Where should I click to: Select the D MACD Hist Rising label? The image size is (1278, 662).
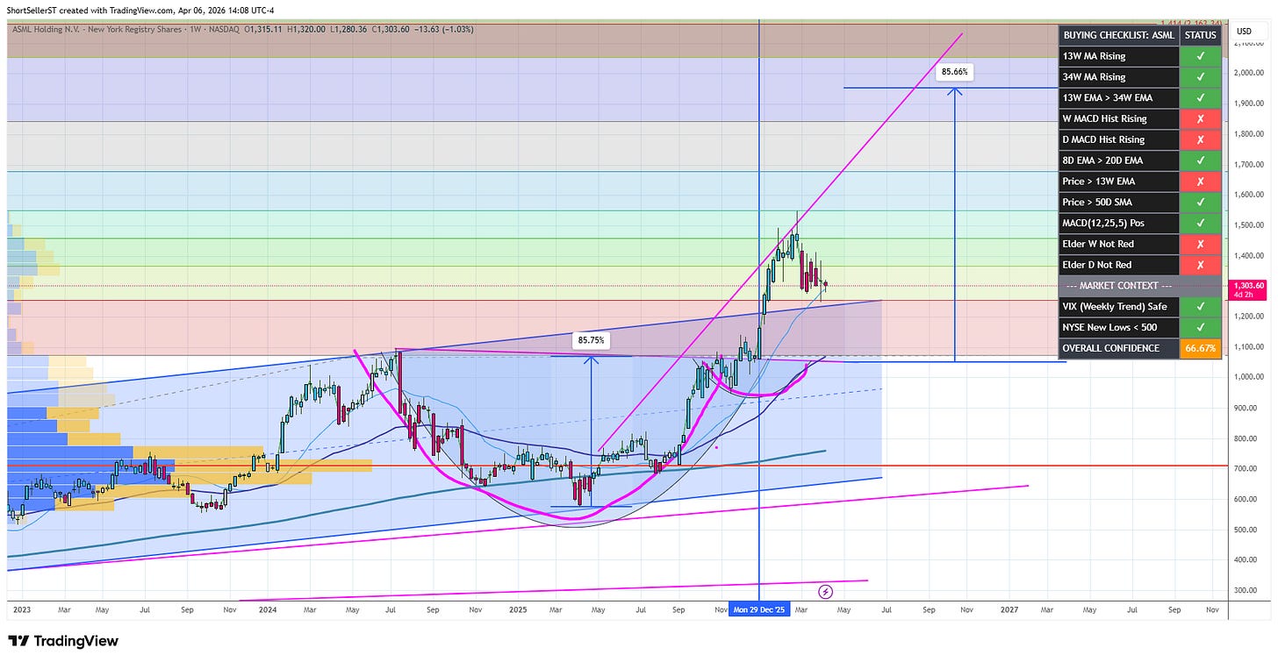[x=1103, y=139]
